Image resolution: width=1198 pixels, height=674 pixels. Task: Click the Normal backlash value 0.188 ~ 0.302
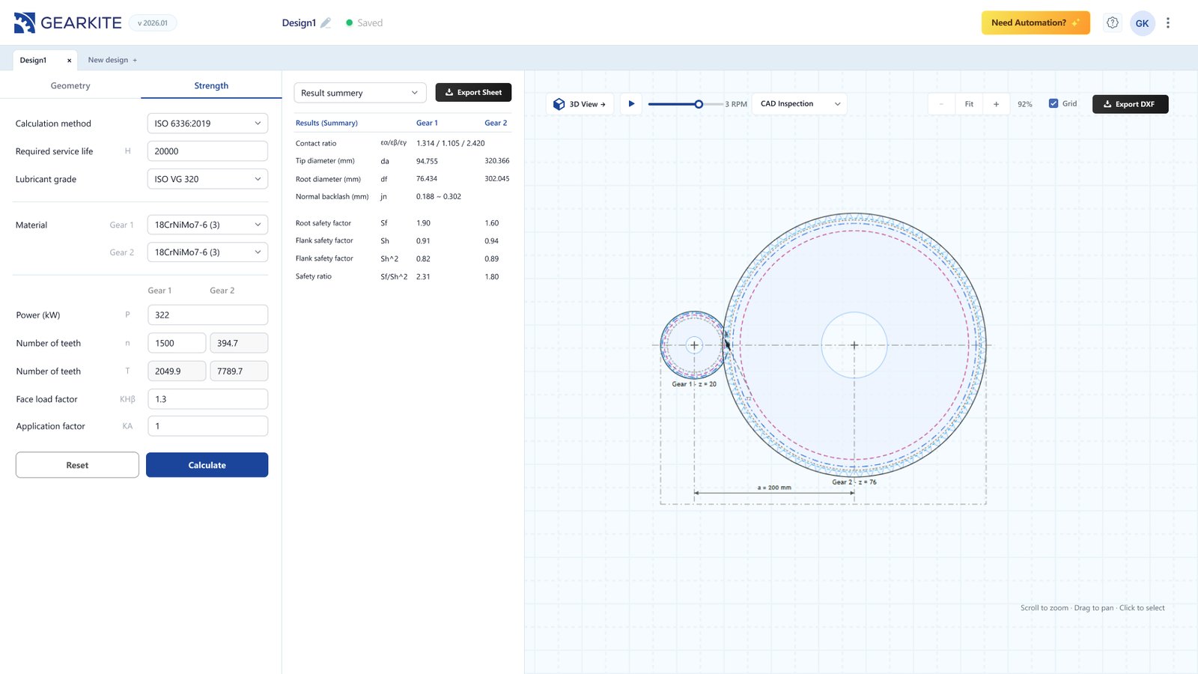(x=439, y=197)
